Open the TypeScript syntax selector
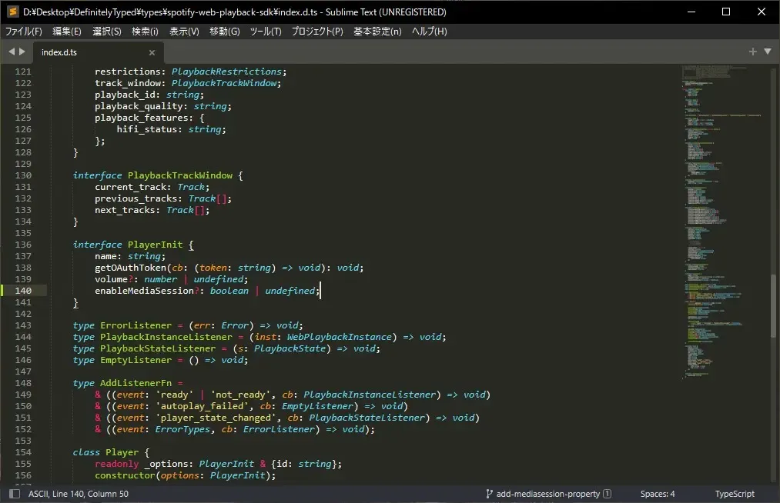780x503 pixels. click(735, 494)
